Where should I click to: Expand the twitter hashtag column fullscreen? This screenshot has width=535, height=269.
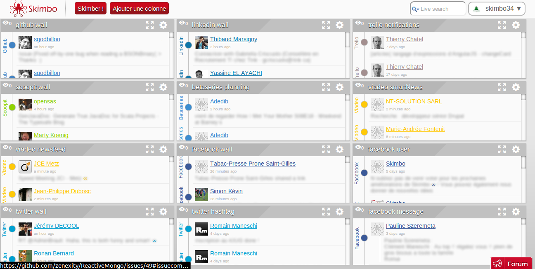(326, 212)
